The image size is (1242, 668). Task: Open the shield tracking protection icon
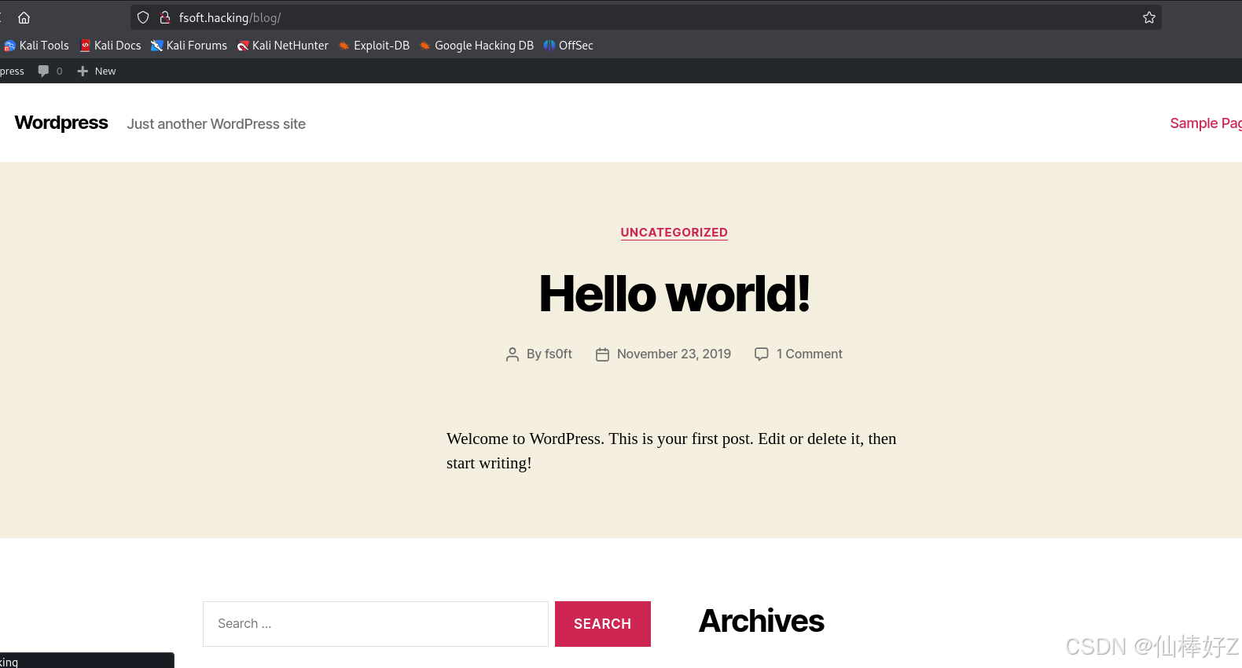click(x=143, y=17)
